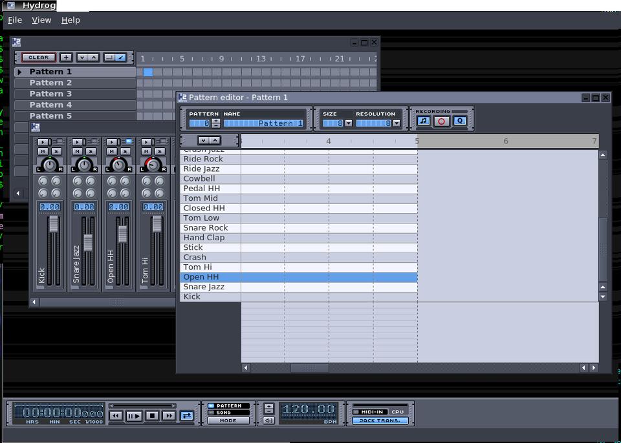621x443 pixels.
Task: Toggle the metronome speaker button
Action: point(268,420)
